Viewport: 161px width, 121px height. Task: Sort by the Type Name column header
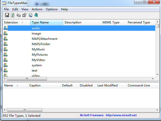click(47, 22)
